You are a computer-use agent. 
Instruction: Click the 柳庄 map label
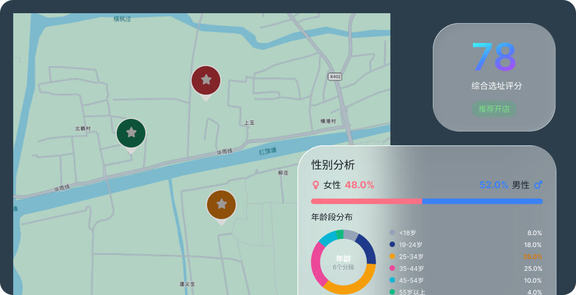tap(283, 173)
